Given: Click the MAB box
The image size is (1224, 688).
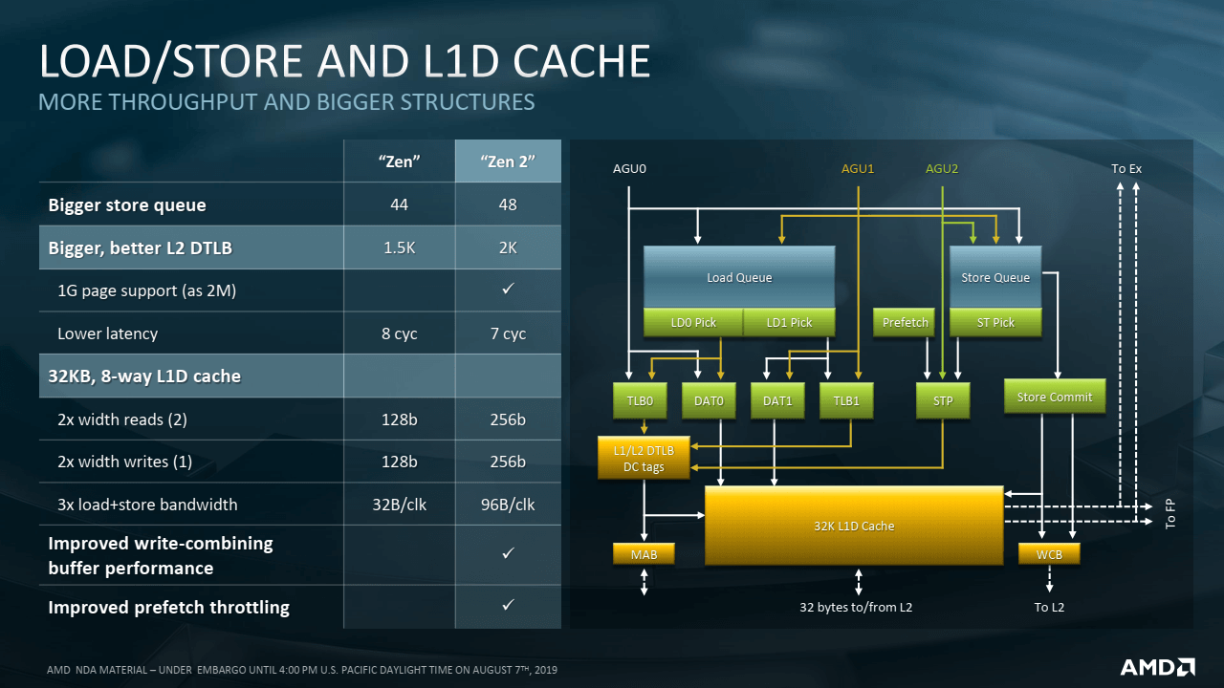Looking at the screenshot, I should pos(644,553).
